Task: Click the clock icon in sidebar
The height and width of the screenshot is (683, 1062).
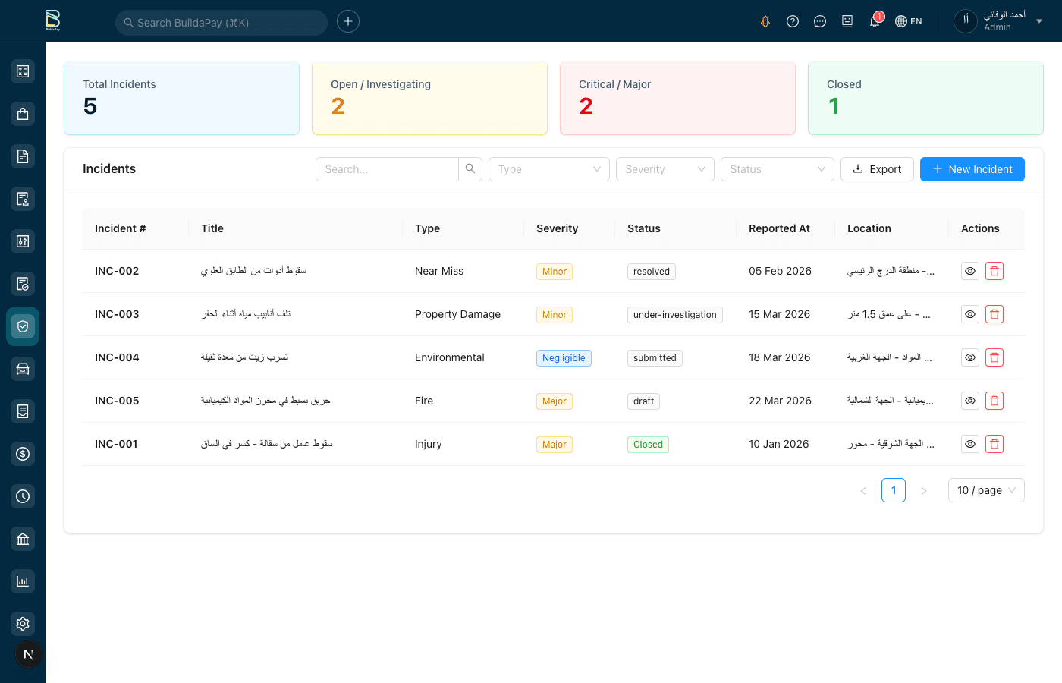Action: point(23,496)
